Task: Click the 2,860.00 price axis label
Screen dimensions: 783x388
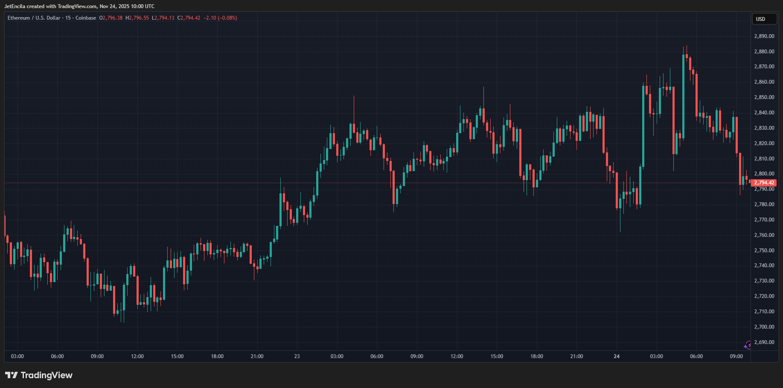Action: [764, 82]
